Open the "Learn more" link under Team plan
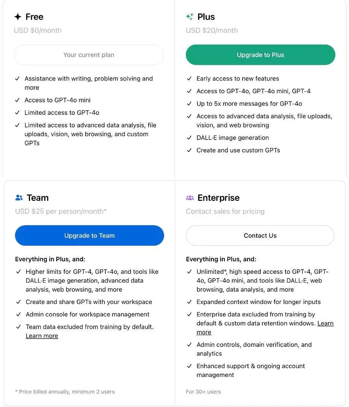The height and width of the screenshot is (407, 349). 42,335
